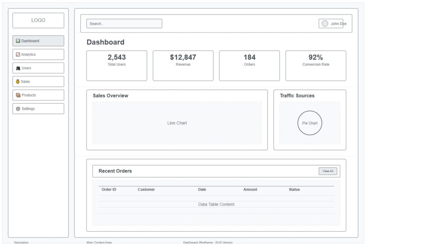Viewport: 426px width, 245px height.
Task: Open the Analytics navigation item
Action: pyautogui.click(x=38, y=54)
